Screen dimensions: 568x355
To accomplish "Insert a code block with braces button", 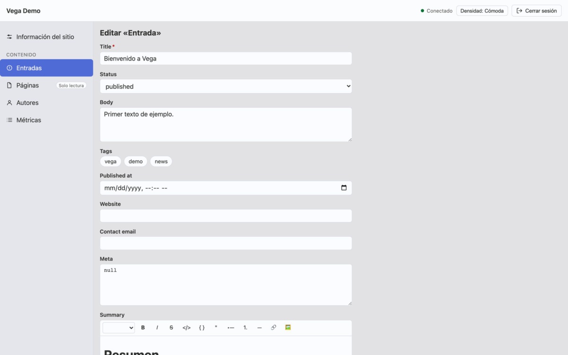I will (x=202, y=328).
